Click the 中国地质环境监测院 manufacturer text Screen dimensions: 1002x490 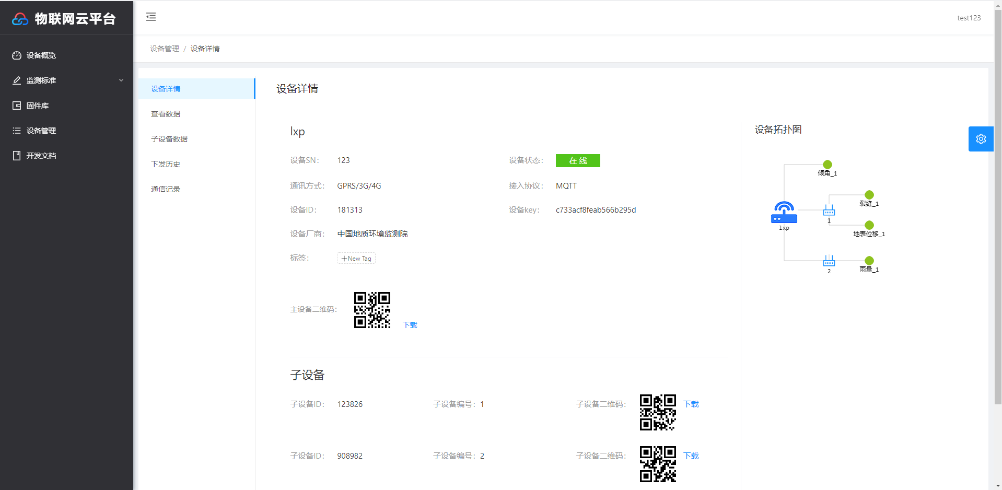(372, 234)
